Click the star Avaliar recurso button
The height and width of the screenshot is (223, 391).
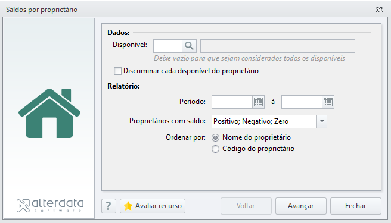[153, 206]
